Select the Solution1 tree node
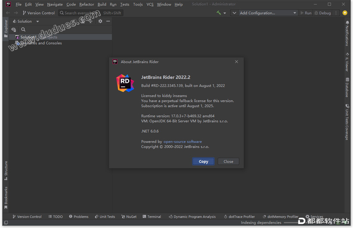This screenshot has height=228, width=353. (60, 37)
